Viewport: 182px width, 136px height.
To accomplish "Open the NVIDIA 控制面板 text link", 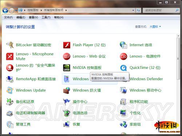I will [87, 67].
